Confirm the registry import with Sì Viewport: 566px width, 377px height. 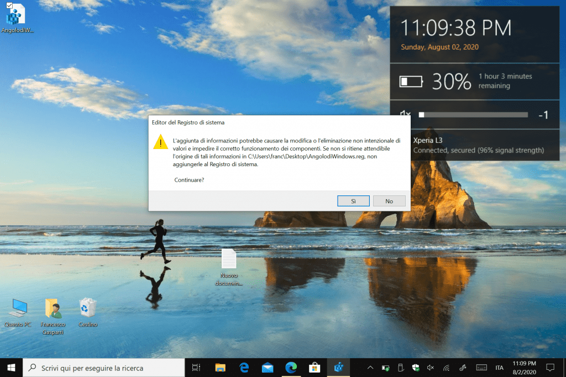(x=353, y=201)
